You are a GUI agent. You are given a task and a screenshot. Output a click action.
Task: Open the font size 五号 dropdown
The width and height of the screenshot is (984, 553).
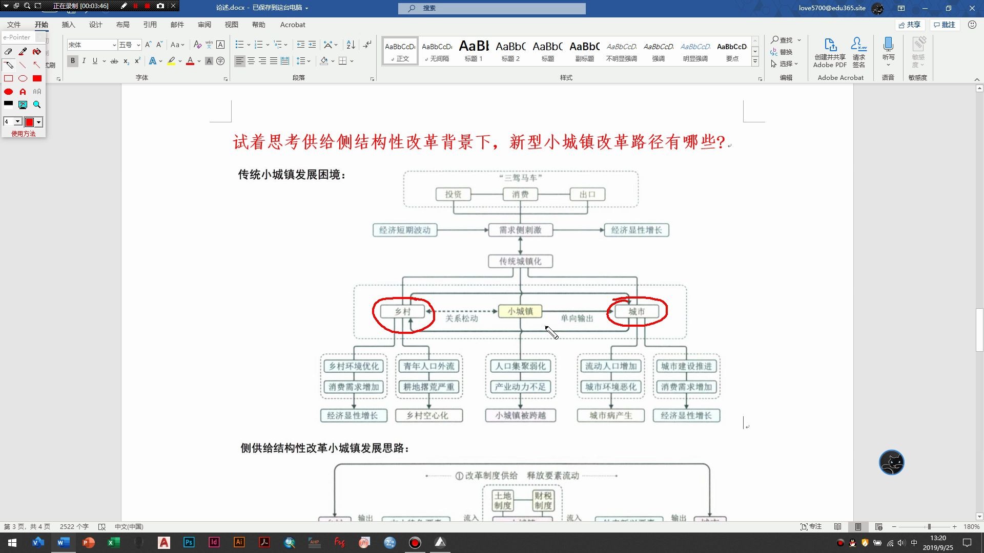[x=138, y=45]
